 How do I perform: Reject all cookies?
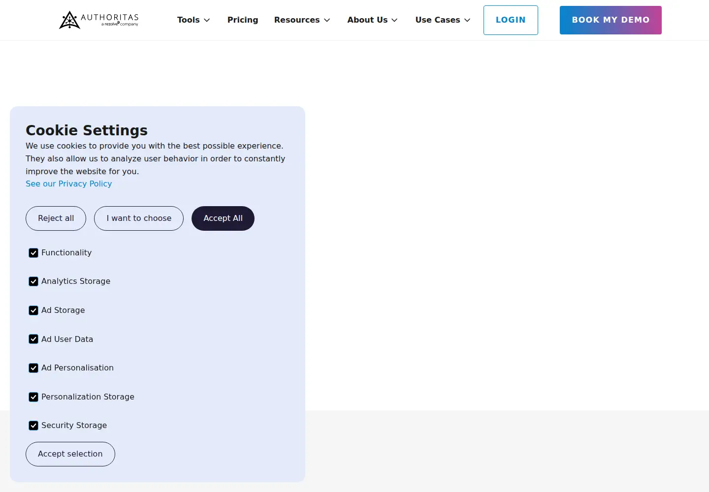click(x=56, y=218)
